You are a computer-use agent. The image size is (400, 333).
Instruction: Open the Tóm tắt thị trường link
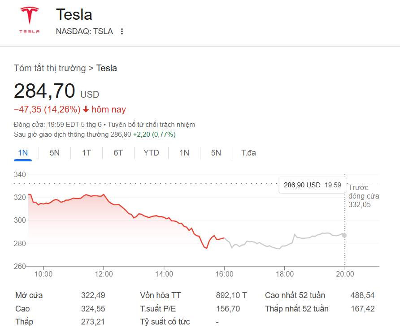coord(50,68)
